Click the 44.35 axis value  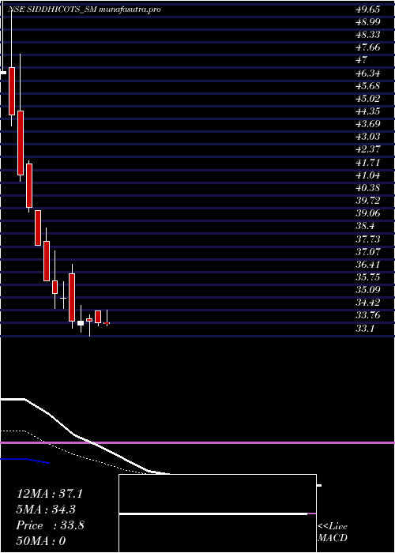click(367, 111)
